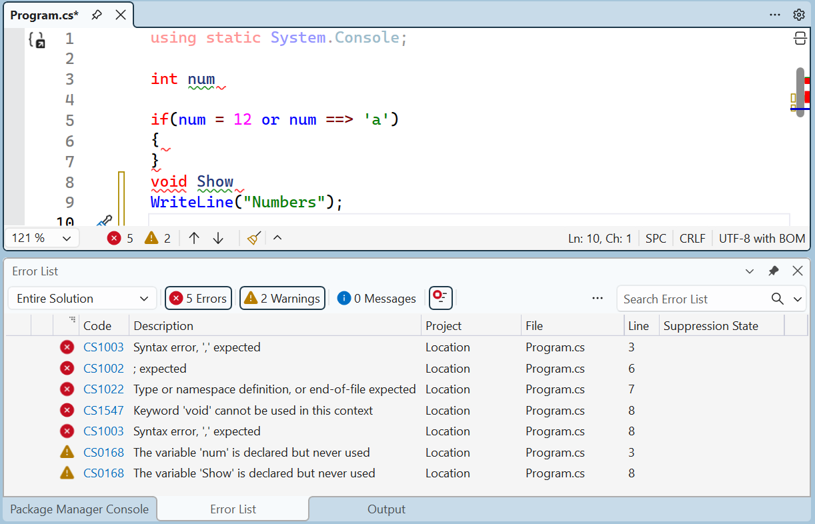
Task: Expand search options dropdown arrow
Action: [798, 299]
